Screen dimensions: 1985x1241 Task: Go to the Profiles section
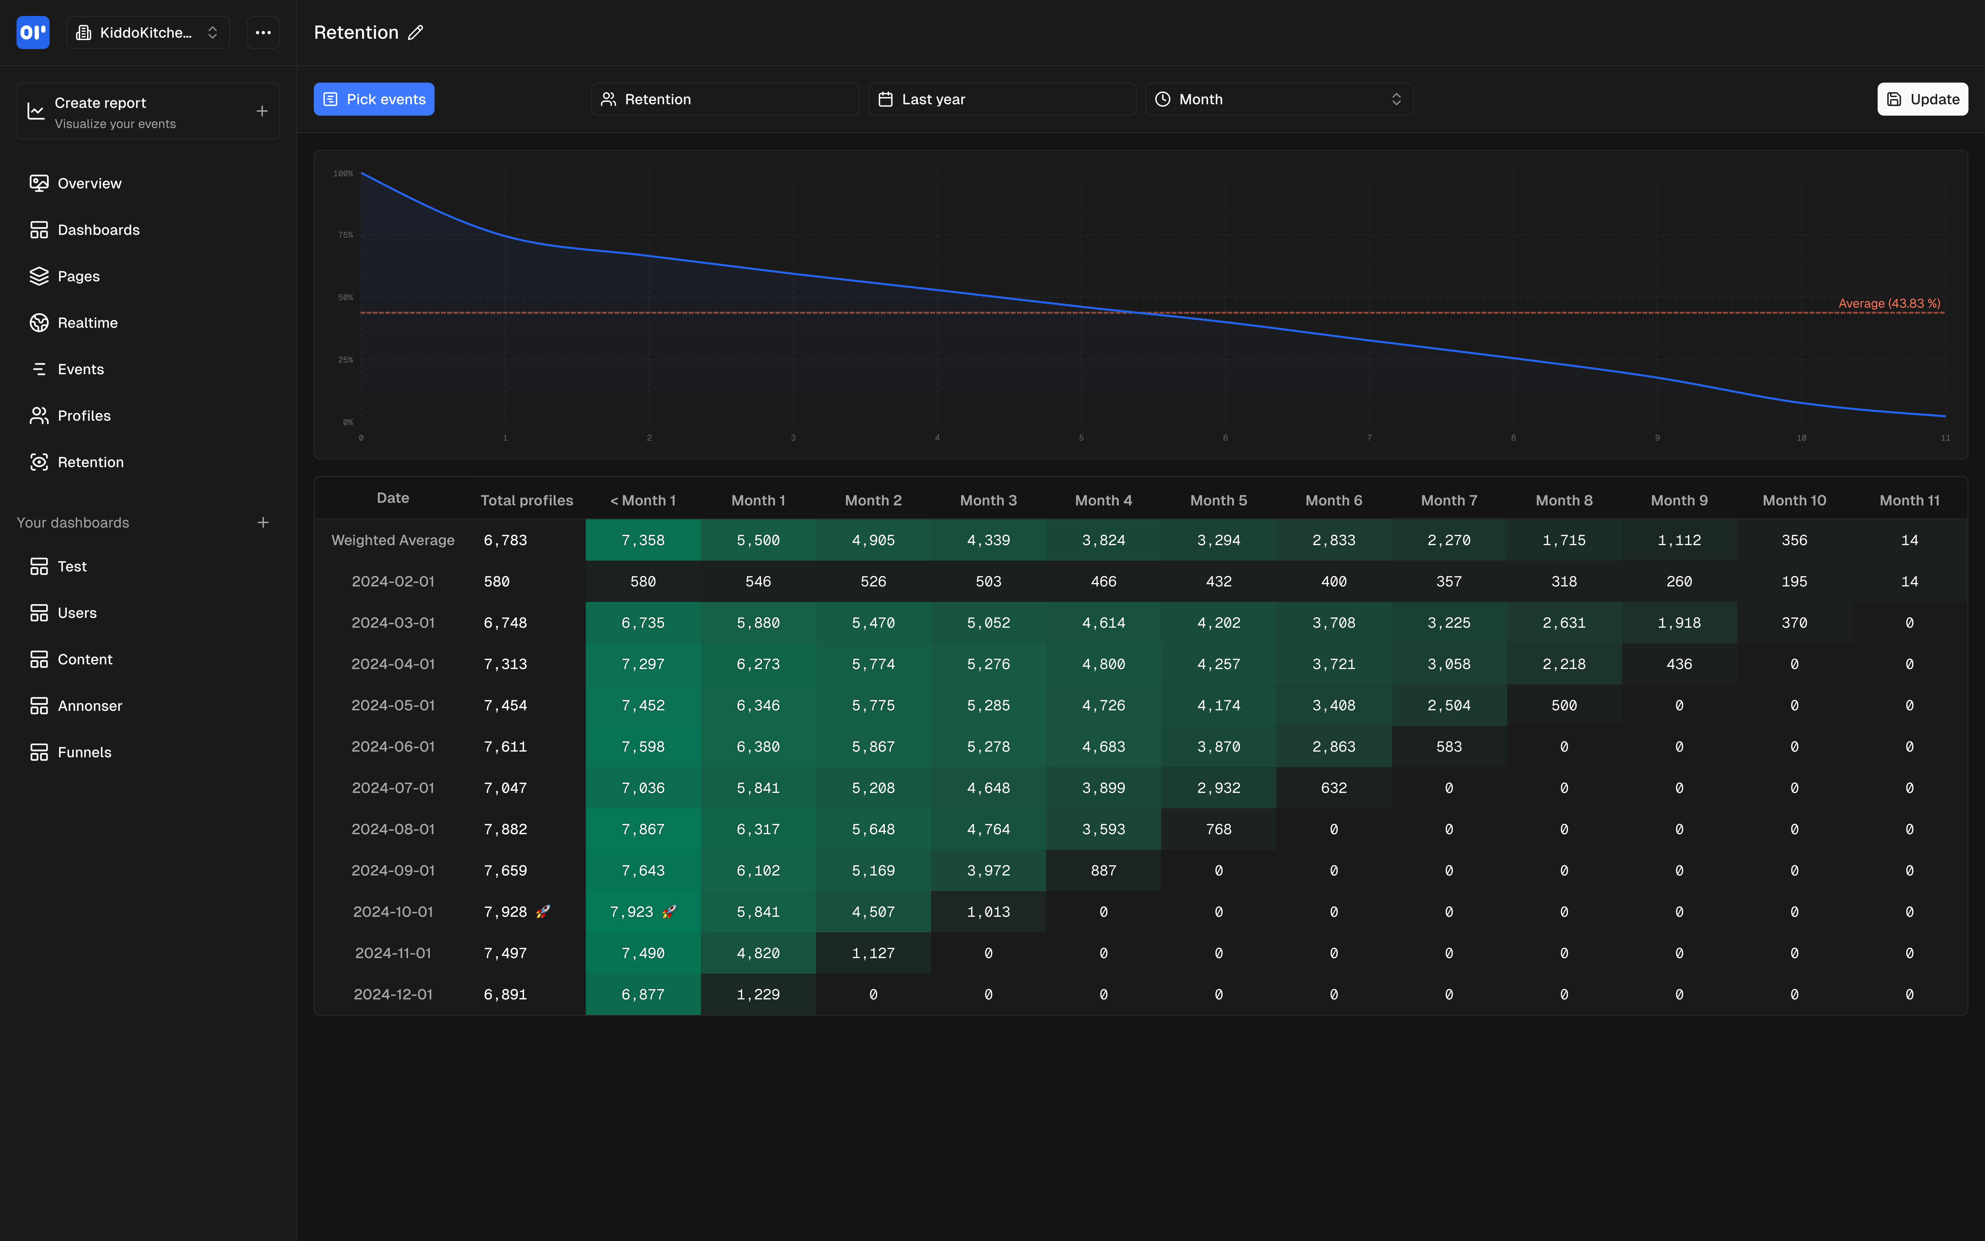coord(84,415)
